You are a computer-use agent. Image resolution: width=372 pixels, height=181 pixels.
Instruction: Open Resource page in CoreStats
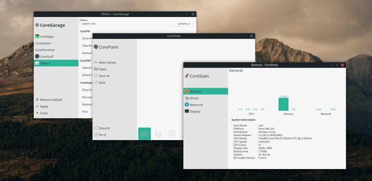click(196, 105)
